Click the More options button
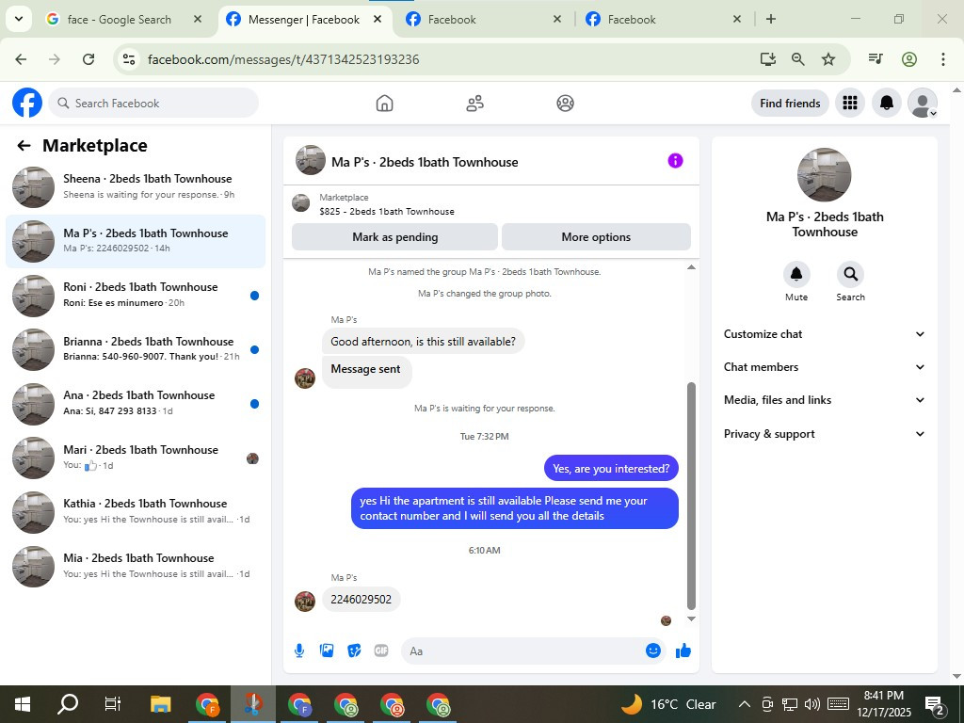Screen dimensions: 964x723 click(596, 236)
